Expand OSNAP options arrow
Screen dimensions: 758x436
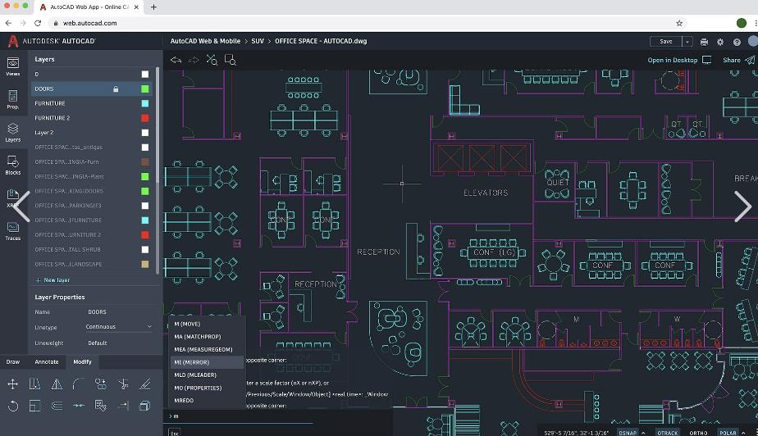coord(643,433)
